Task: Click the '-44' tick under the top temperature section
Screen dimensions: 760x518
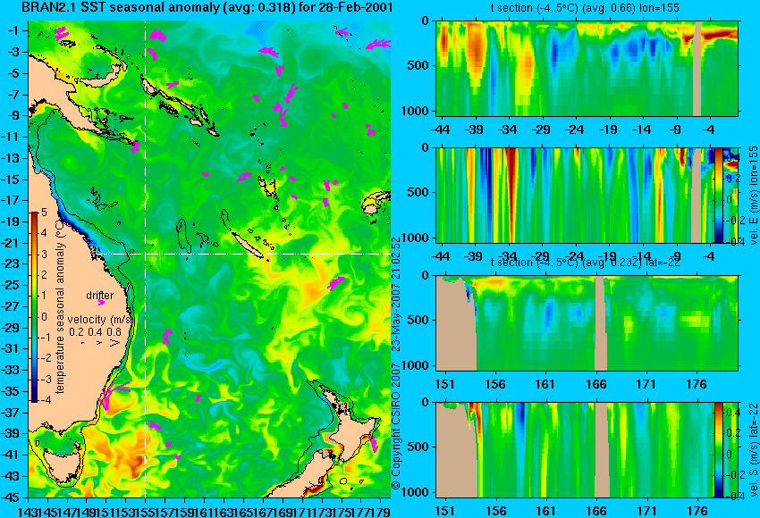Action: [440, 129]
